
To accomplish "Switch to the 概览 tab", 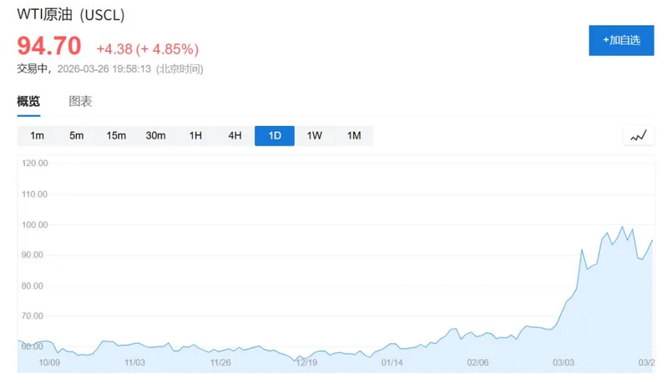I will point(28,102).
